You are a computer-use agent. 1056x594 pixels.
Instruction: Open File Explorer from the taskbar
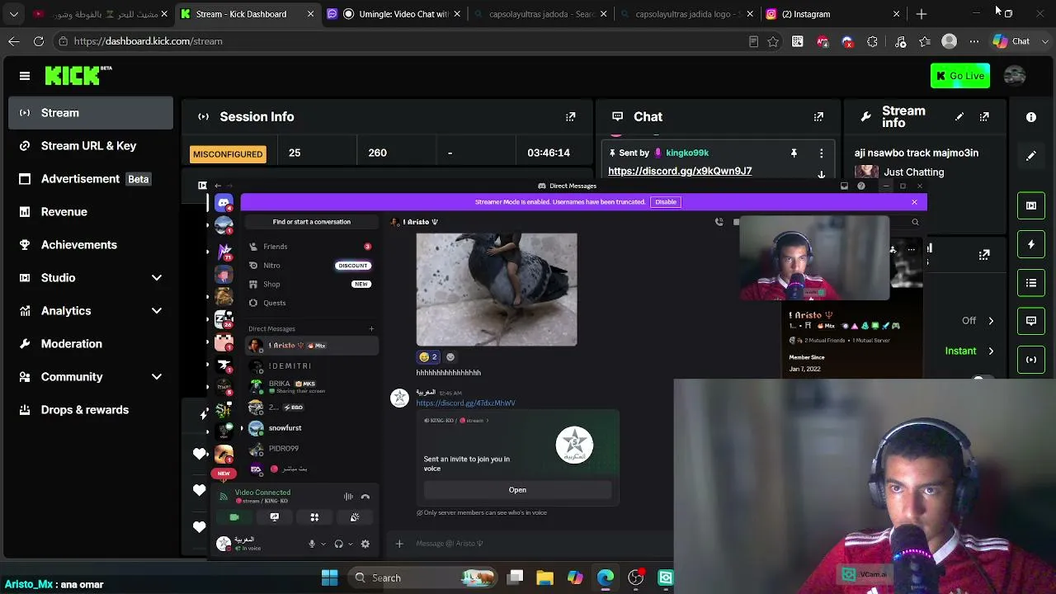[544, 577]
